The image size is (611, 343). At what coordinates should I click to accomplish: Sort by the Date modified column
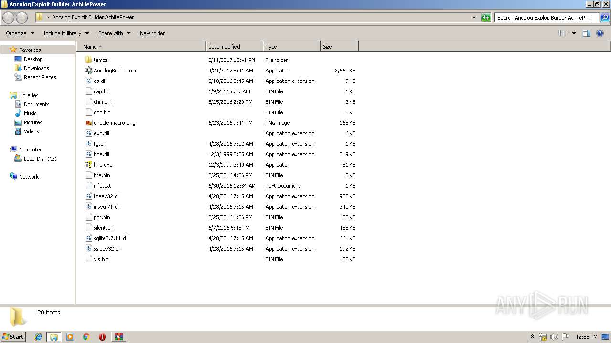click(234, 47)
